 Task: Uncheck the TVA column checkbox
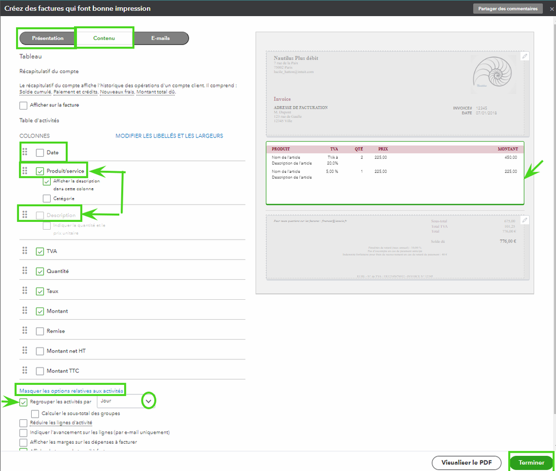pos(40,251)
